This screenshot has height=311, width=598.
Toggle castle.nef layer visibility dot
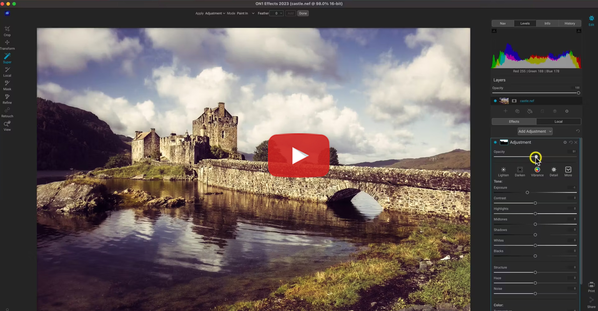(x=495, y=101)
